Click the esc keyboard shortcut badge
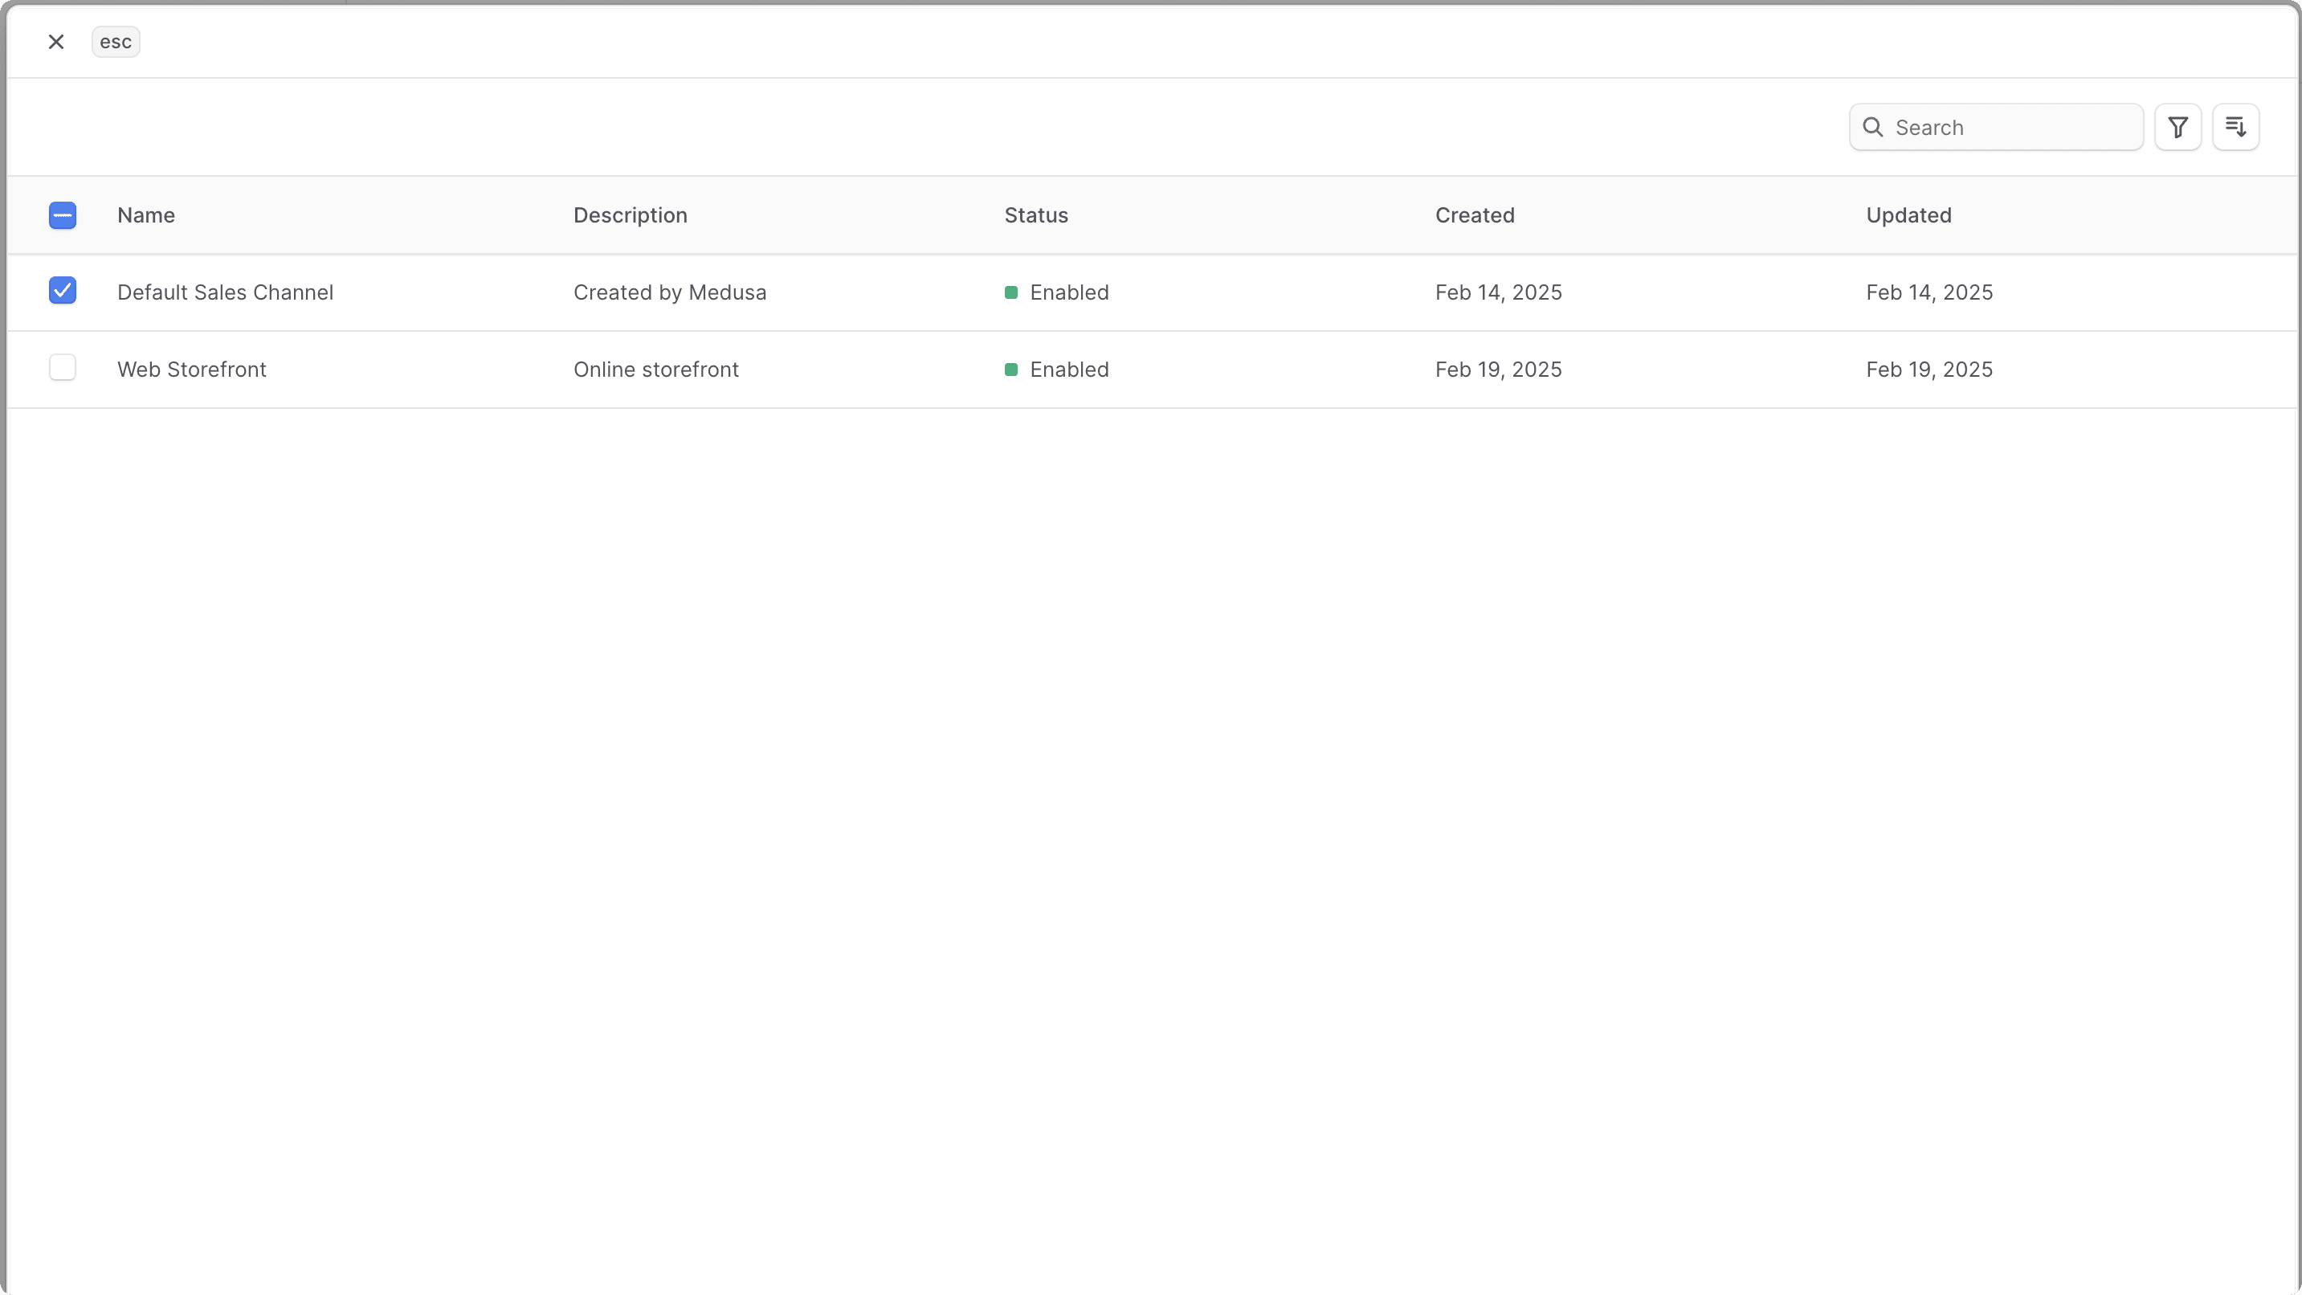2302x1295 pixels. coord(116,41)
